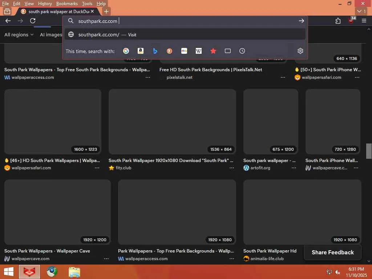The height and width of the screenshot is (279, 372).
Task: Open uBlock Origin extension icon
Action: click(x=351, y=20)
